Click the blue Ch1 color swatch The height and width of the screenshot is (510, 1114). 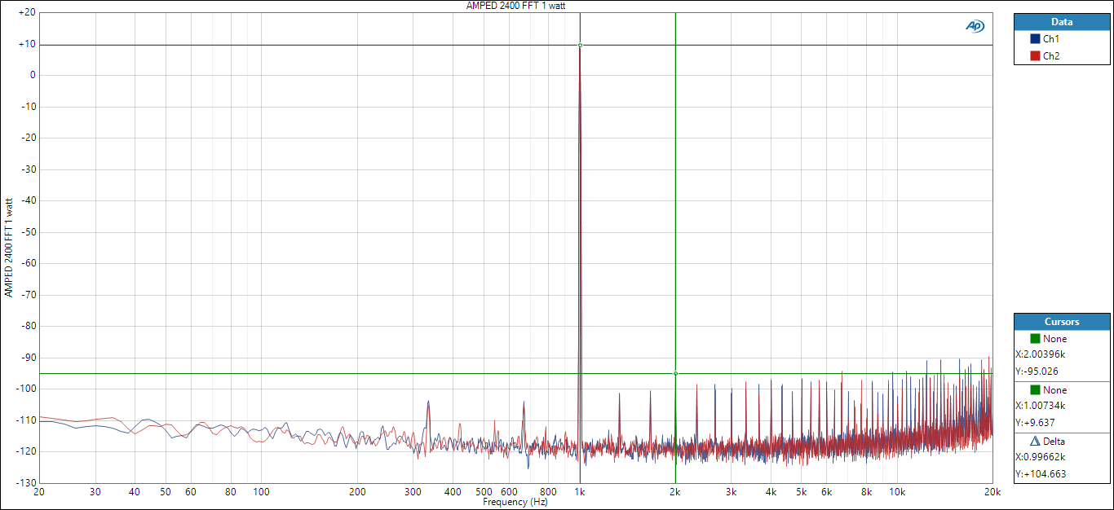[x=1035, y=39]
